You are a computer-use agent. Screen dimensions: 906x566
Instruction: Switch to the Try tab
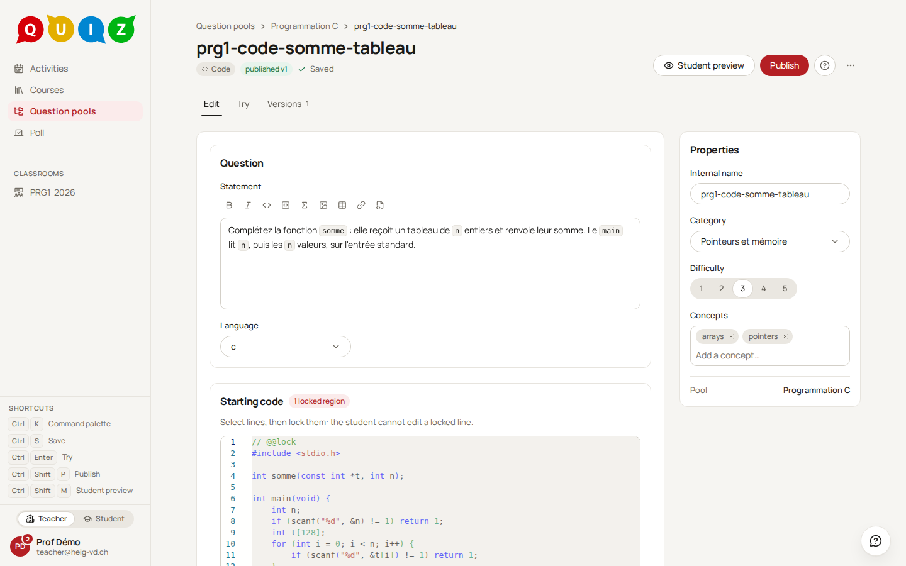click(243, 104)
